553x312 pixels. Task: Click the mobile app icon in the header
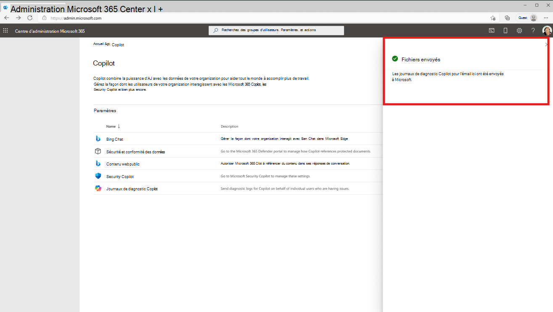click(x=505, y=31)
